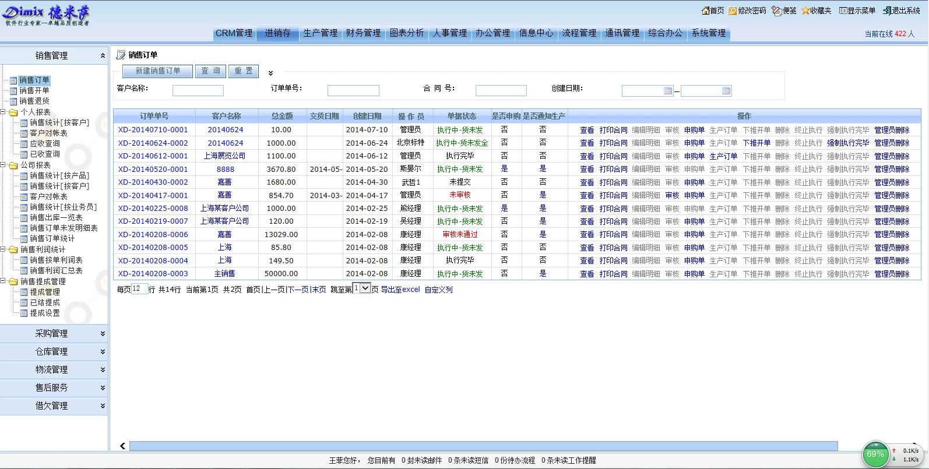Open order XD-20140710-0001 link
929x469 pixels.
(153, 130)
